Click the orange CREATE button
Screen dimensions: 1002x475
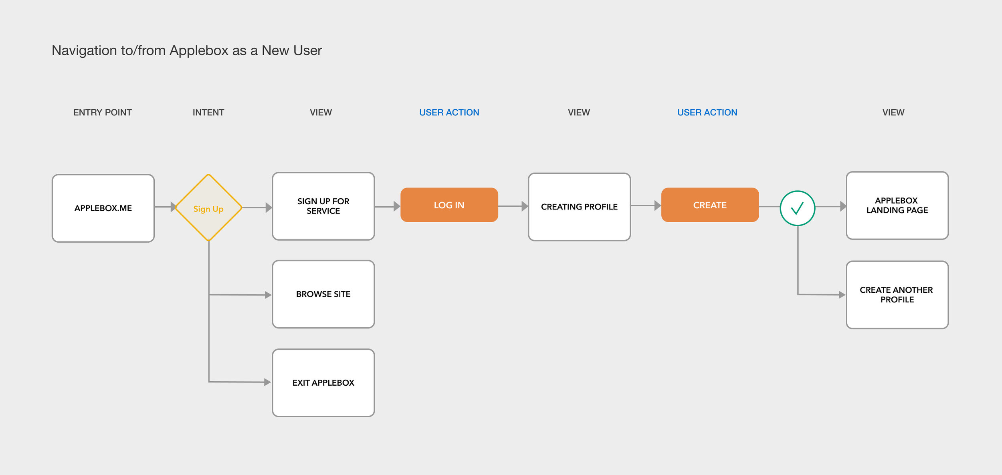pyautogui.click(x=710, y=205)
